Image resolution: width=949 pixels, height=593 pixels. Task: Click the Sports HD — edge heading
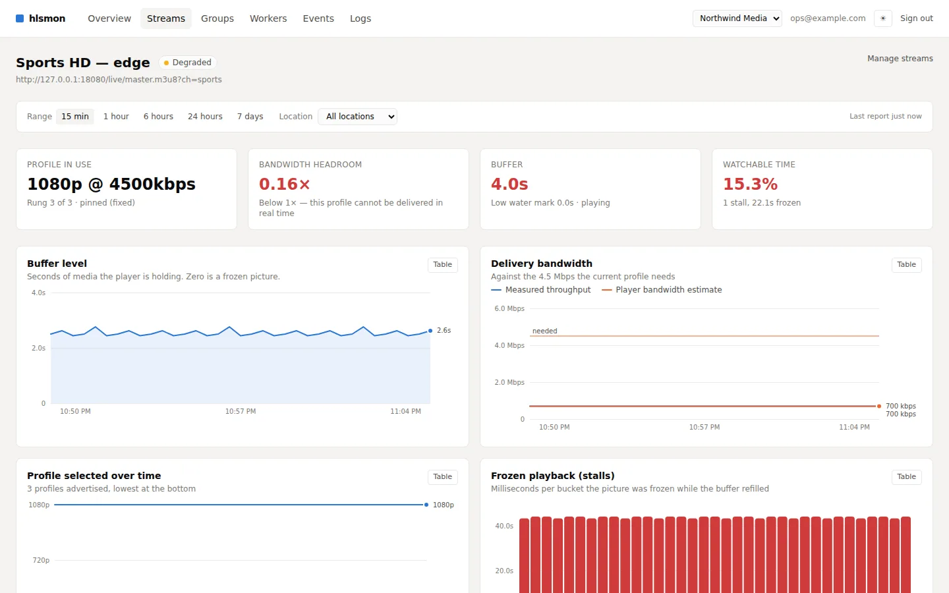tap(83, 63)
